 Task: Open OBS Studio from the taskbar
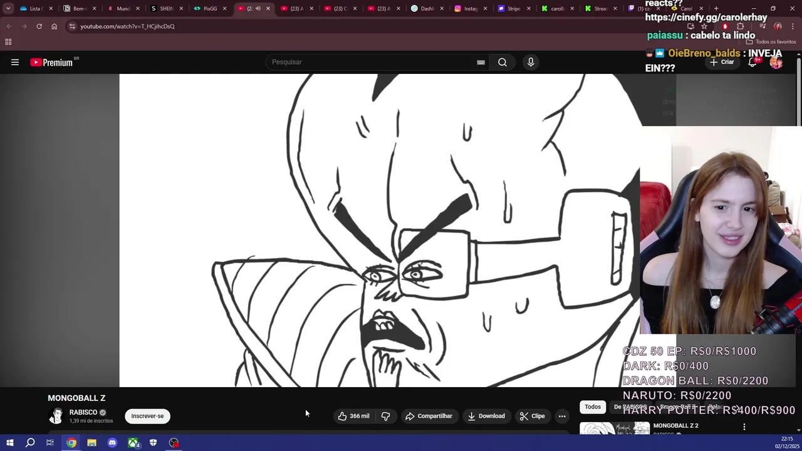pyautogui.click(x=174, y=443)
